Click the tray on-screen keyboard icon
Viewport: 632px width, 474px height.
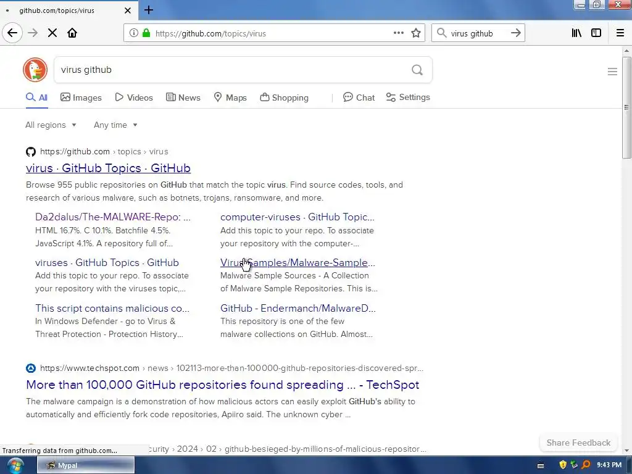point(541,465)
